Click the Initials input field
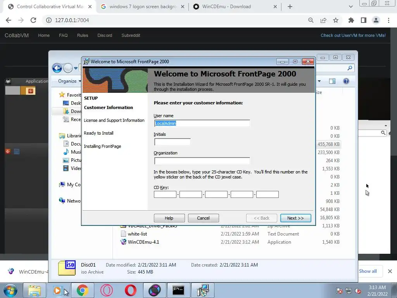The height and width of the screenshot is (298, 397). [173, 142]
